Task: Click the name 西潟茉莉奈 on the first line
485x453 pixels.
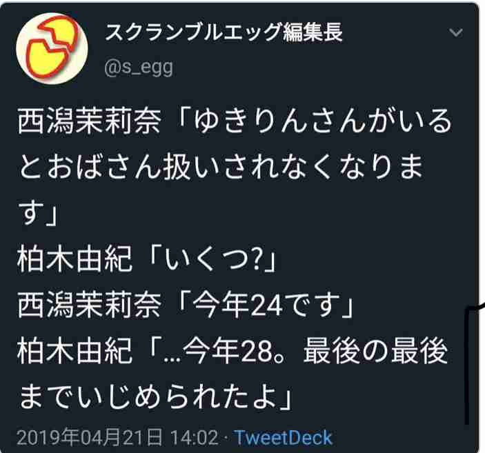Action: pos(89,121)
